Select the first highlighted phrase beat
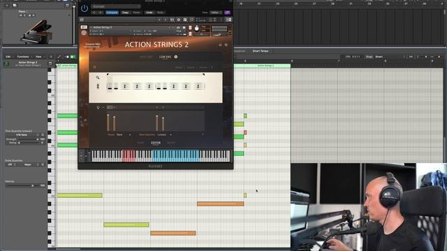This screenshot has height=251, width=447. (110, 86)
